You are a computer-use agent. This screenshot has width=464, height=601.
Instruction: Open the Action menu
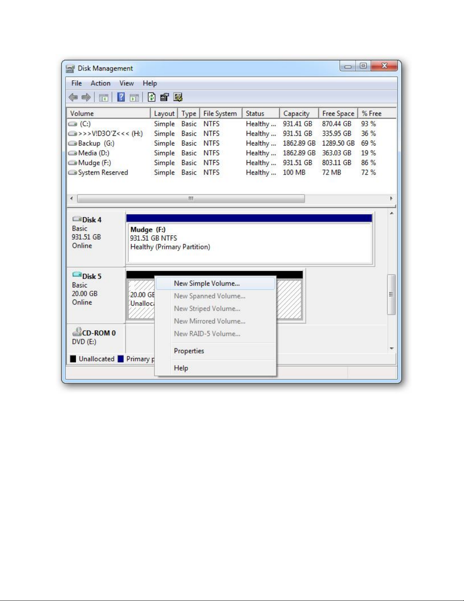click(100, 83)
